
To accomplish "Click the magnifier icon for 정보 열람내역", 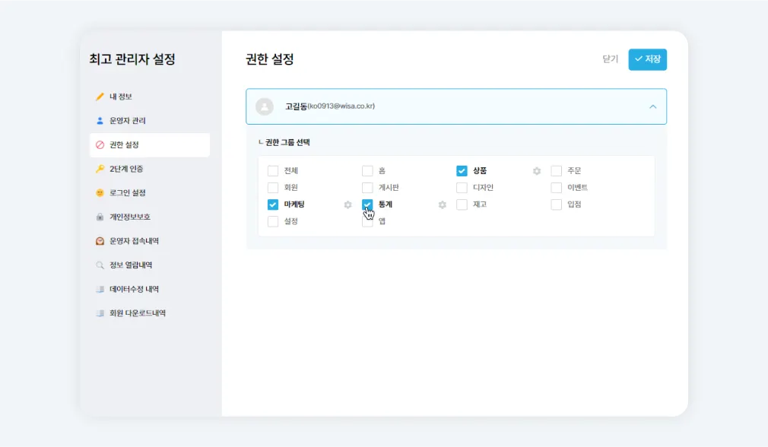I will click(x=100, y=265).
